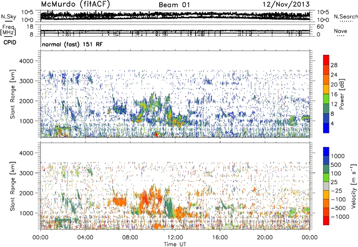
Task: Click the '500' tick on velocity colorbar
Action: 336,165
